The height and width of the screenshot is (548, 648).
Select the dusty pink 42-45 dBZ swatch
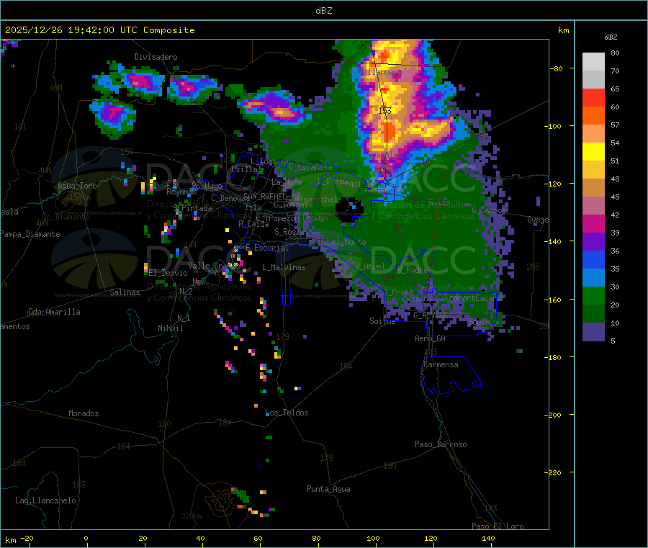click(x=593, y=206)
